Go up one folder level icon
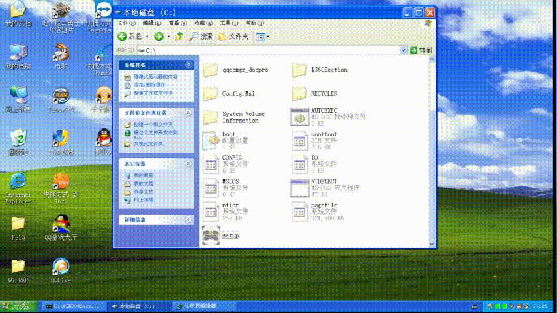Viewport: 557px width, 313px height. point(179,37)
